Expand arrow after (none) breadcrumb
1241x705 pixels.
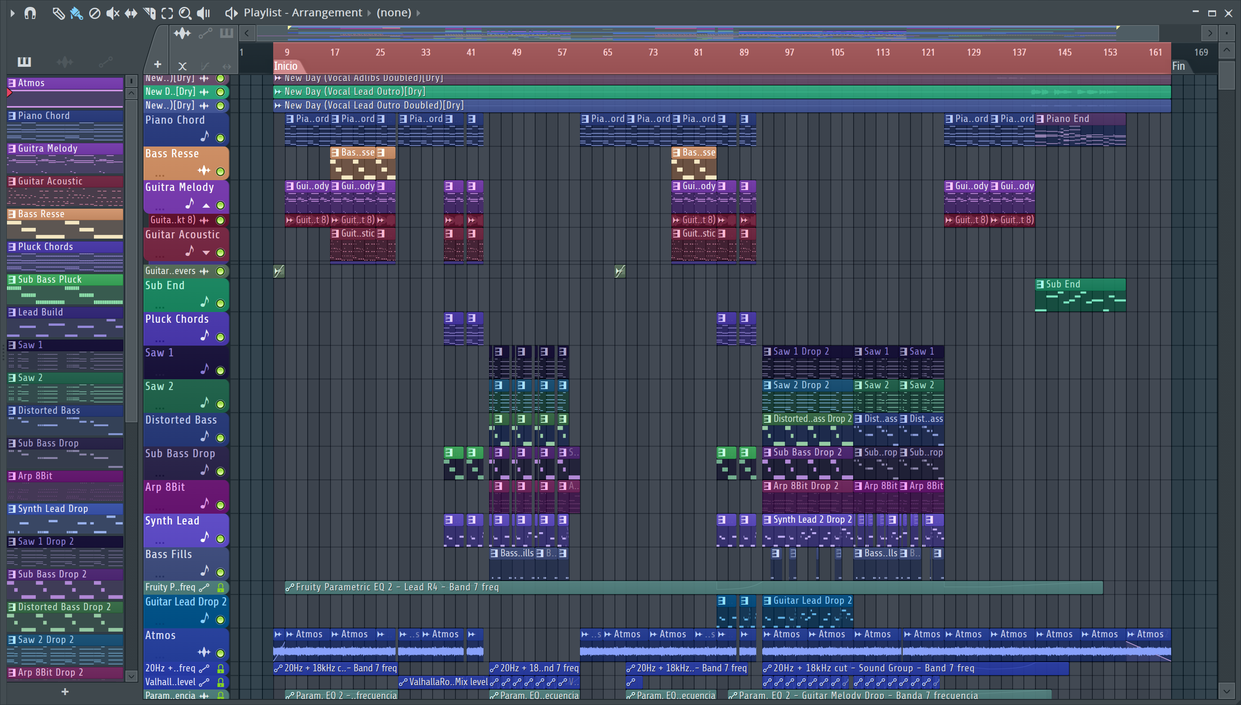tap(418, 12)
